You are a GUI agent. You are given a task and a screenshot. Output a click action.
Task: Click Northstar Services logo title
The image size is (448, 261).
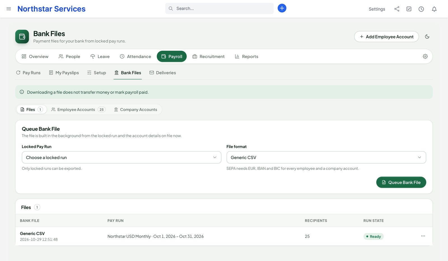[52, 9]
